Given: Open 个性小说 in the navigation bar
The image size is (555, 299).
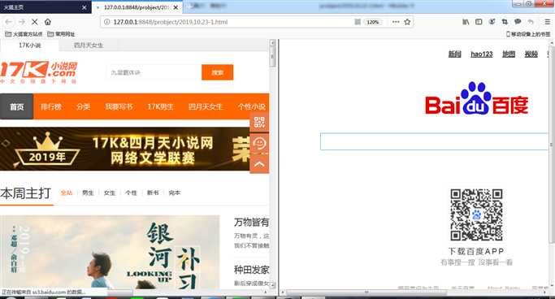Looking at the screenshot, I should point(252,106).
